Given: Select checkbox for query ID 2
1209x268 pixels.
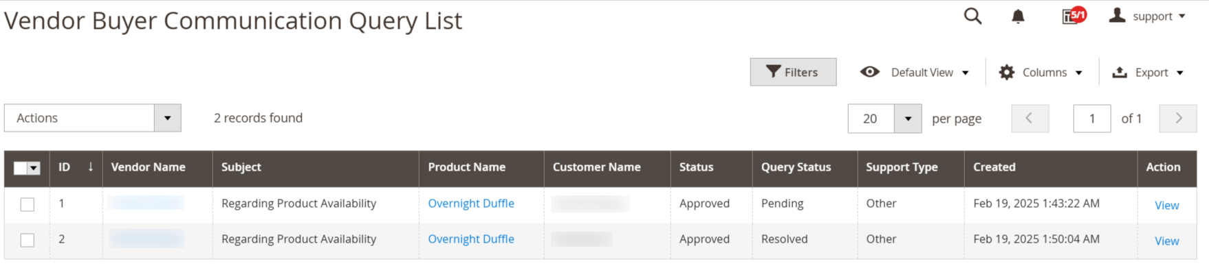Looking at the screenshot, I should click(x=28, y=240).
